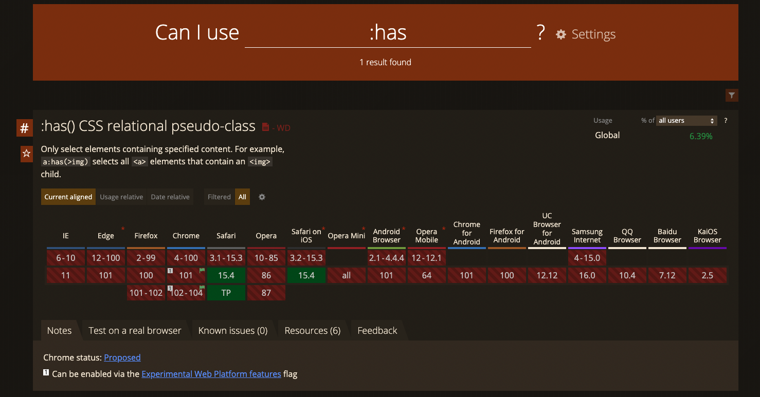Click the flag on Chrome 102-104 cell
This screenshot has height=397, width=760.
click(202, 288)
